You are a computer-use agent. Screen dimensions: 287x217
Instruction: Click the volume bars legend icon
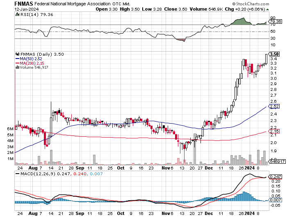pyautogui.click(x=17, y=67)
